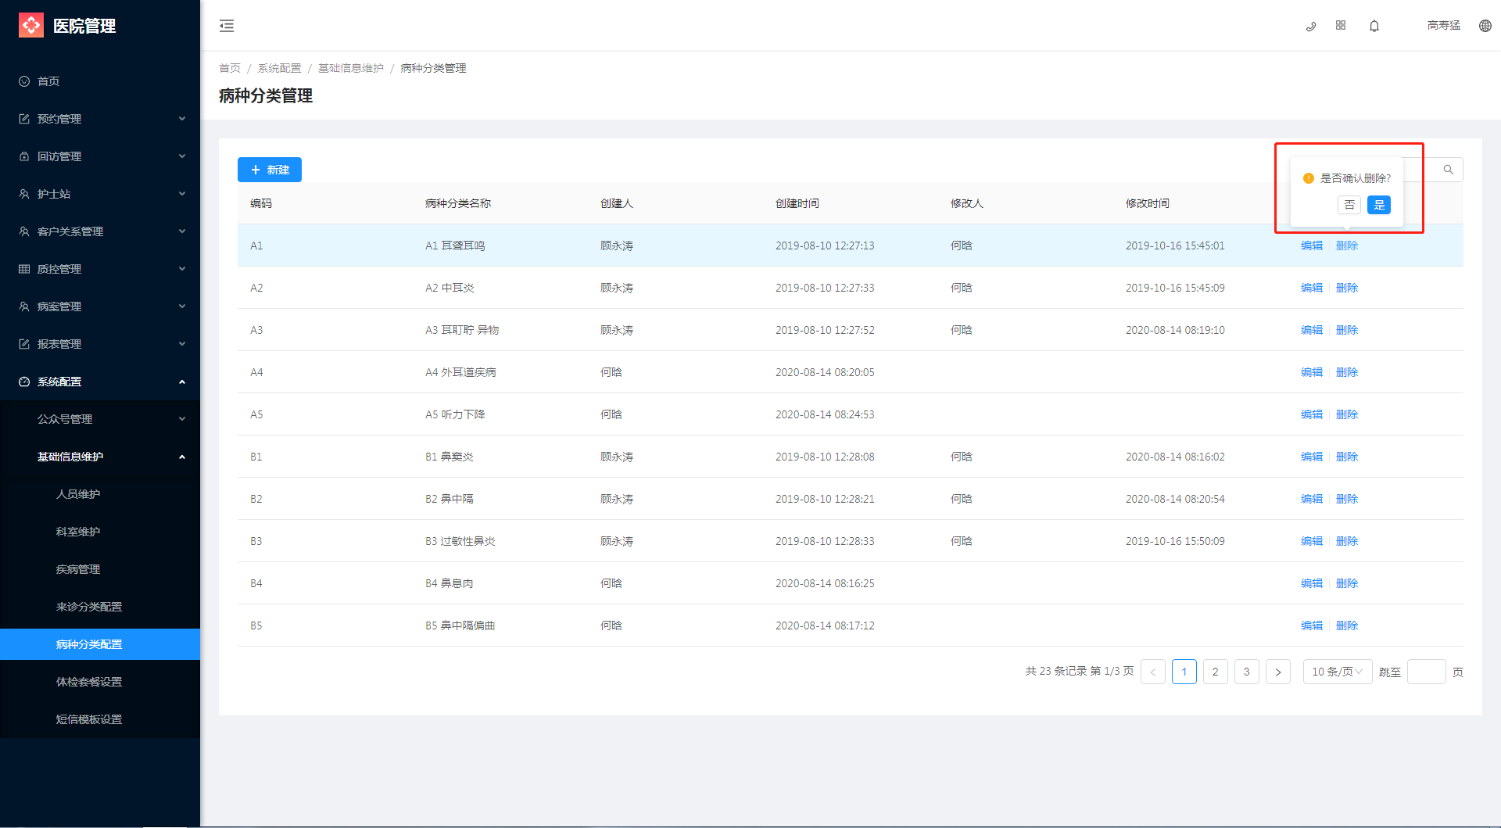Screen dimensions: 1501x828
Task: Click the search magnifier icon
Action: (x=1449, y=170)
